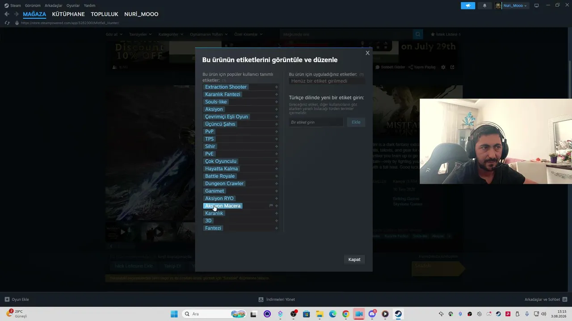
Task: Open the taskbar clock showing 15:15
Action: click(559, 314)
